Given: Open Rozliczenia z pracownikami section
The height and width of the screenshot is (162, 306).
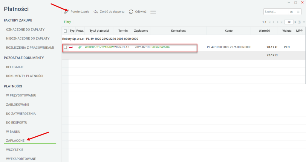Looking at the screenshot, I should click(x=30, y=47).
